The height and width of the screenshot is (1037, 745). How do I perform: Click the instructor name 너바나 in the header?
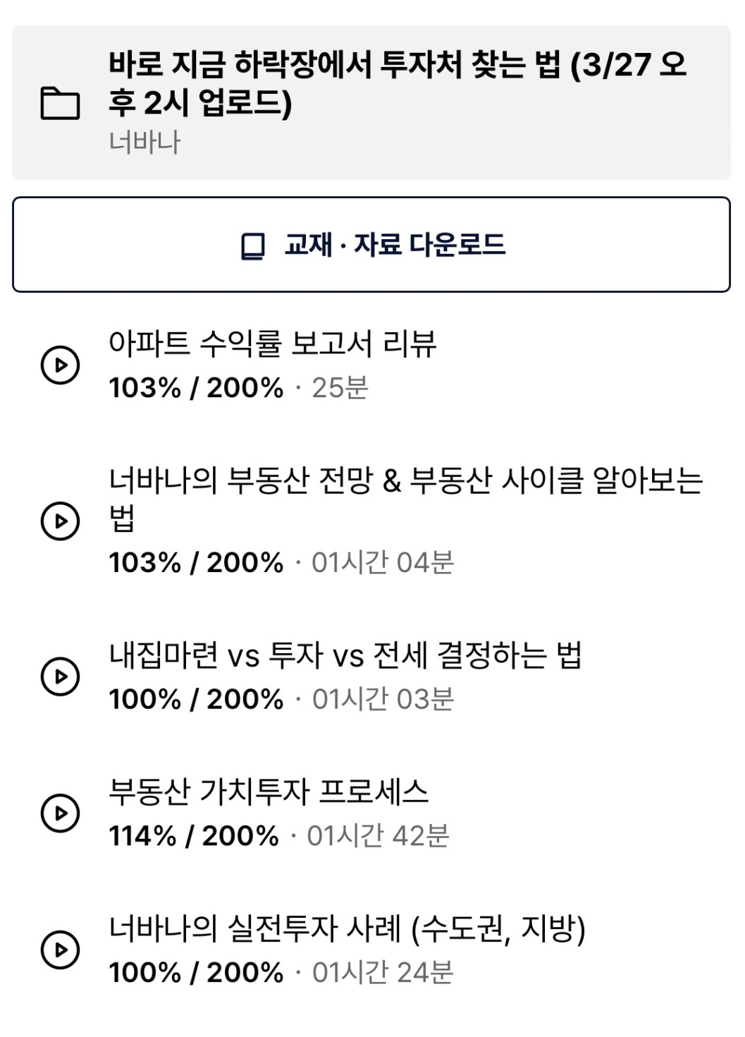pos(144,142)
